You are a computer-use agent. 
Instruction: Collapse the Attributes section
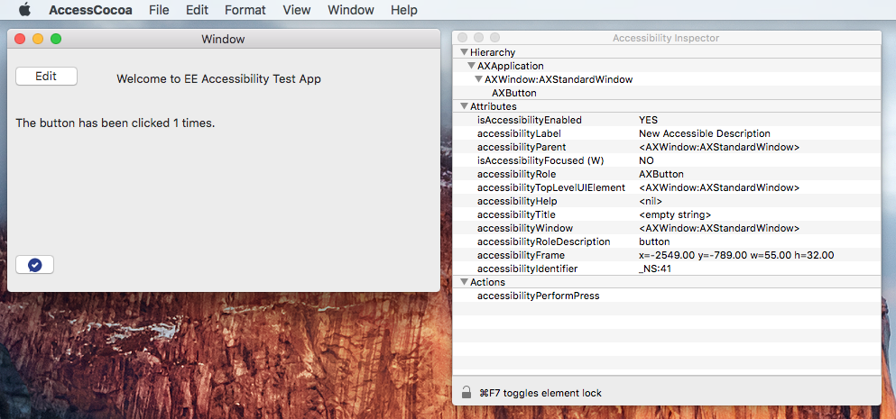[464, 105]
